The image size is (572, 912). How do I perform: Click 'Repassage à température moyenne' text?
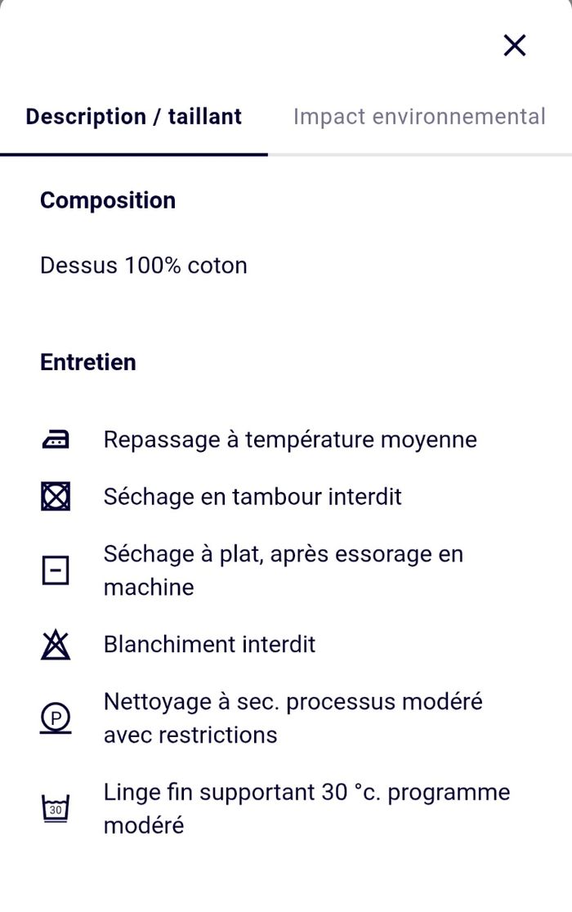290,440
